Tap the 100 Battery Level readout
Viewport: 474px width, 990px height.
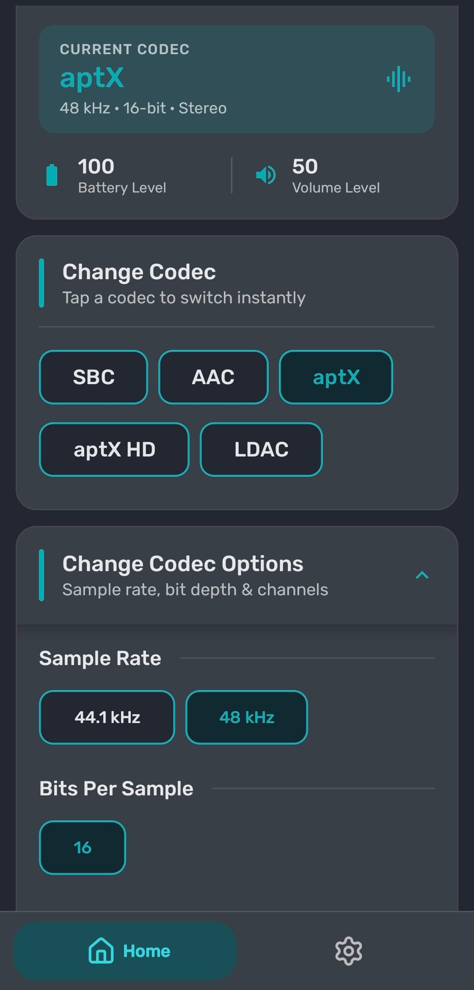point(122,175)
